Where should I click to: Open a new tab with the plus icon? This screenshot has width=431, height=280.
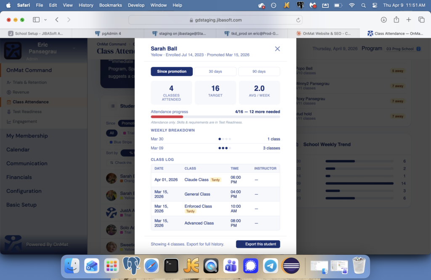click(408, 20)
